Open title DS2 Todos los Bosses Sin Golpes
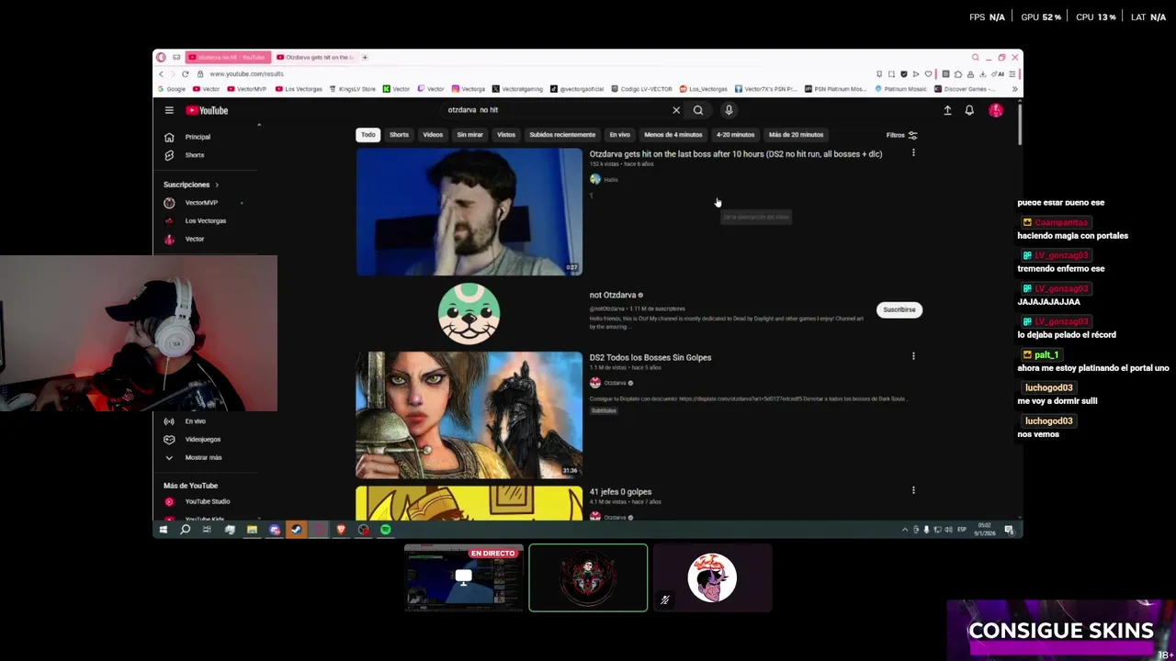 (x=650, y=357)
